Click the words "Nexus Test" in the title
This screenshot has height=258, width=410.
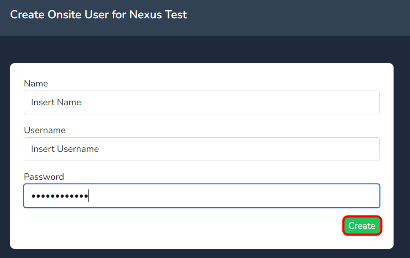158,15
